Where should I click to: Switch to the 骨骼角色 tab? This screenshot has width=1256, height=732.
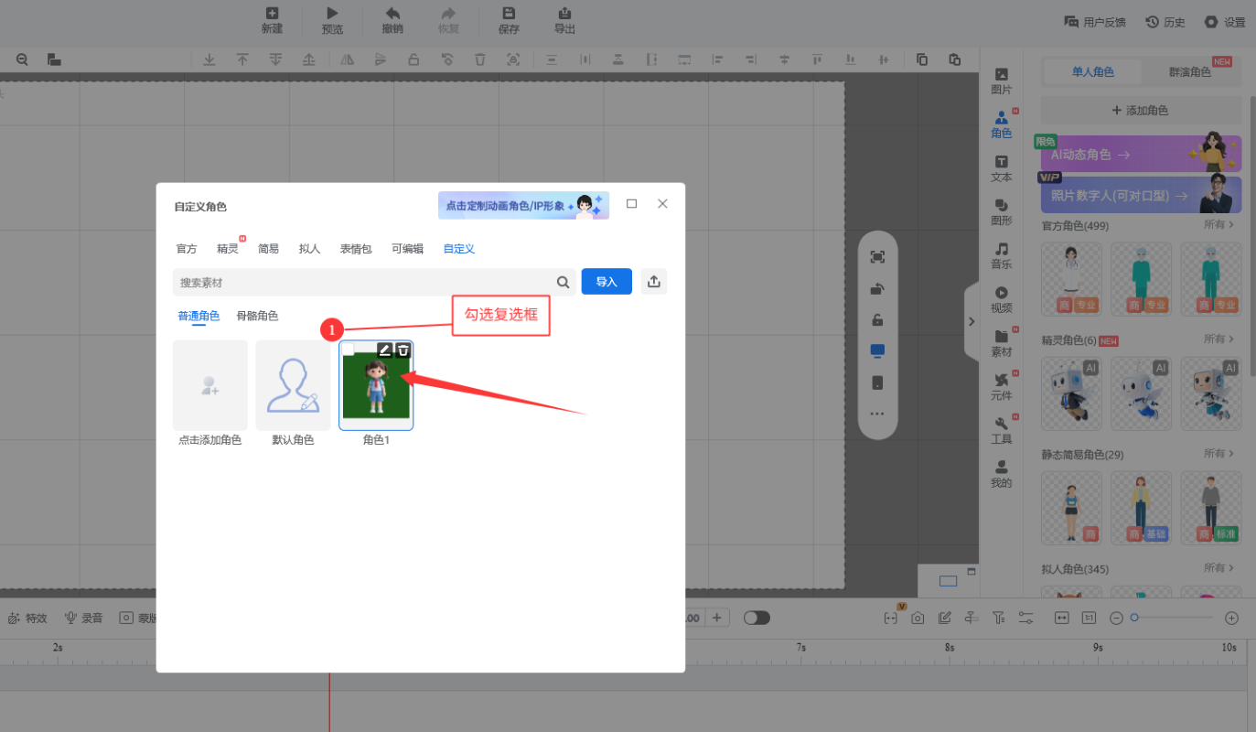pyautogui.click(x=257, y=316)
